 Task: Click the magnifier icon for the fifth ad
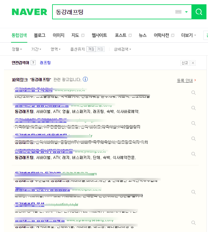[x=194, y=154]
